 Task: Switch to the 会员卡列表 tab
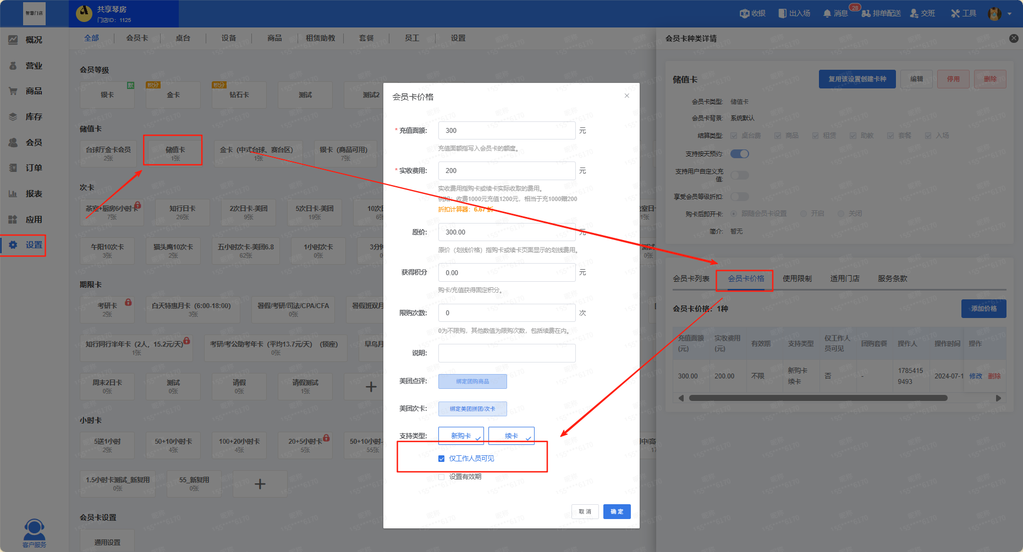(x=691, y=278)
